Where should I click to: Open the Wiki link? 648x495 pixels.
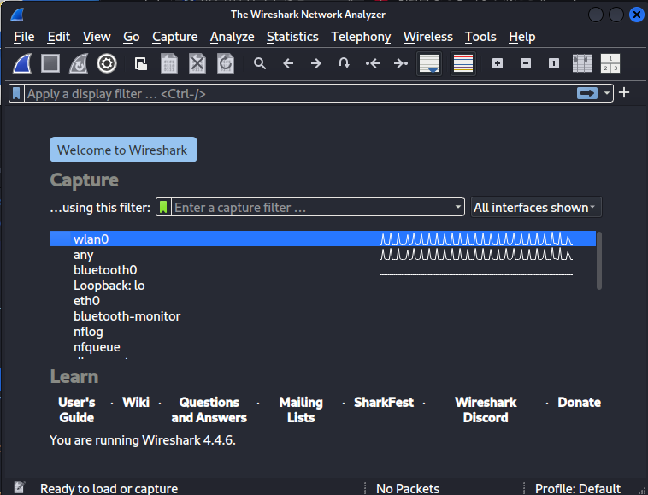pyautogui.click(x=136, y=402)
